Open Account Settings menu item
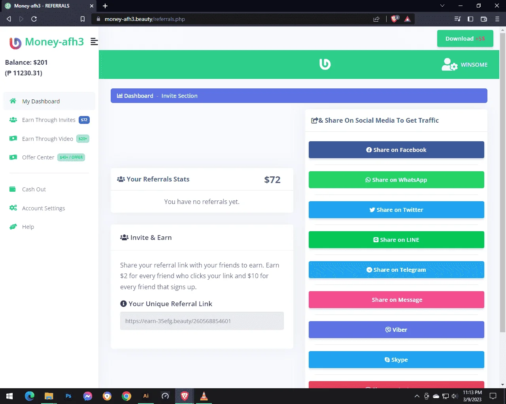Image resolution: width=506 pixels, height=404 pixels. [x=49, y=208]
